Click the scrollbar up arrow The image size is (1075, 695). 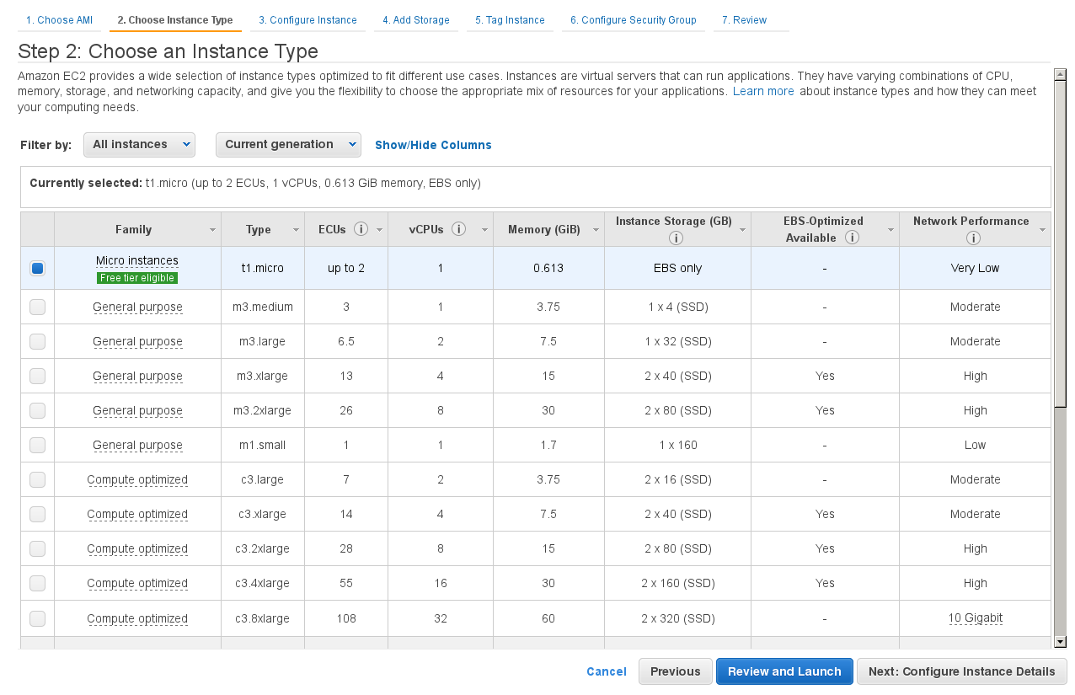tap(1060, 74)
